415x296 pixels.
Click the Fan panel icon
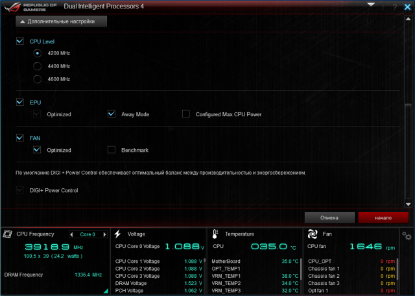[x=313, y=234]
